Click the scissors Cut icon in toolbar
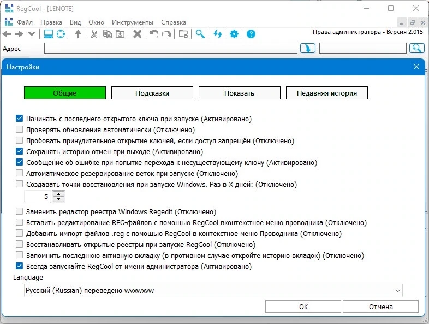 94,34
